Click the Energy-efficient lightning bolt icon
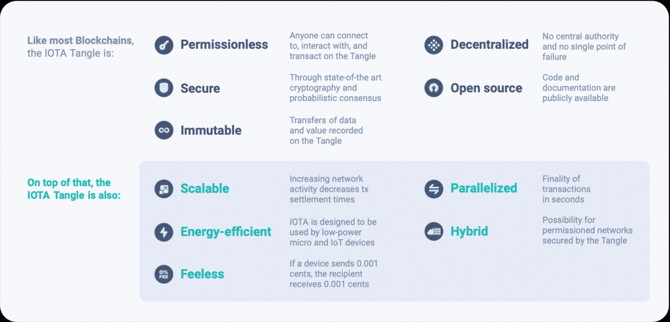The width and height of the screenshot is (670, 322). click(164, 232)
